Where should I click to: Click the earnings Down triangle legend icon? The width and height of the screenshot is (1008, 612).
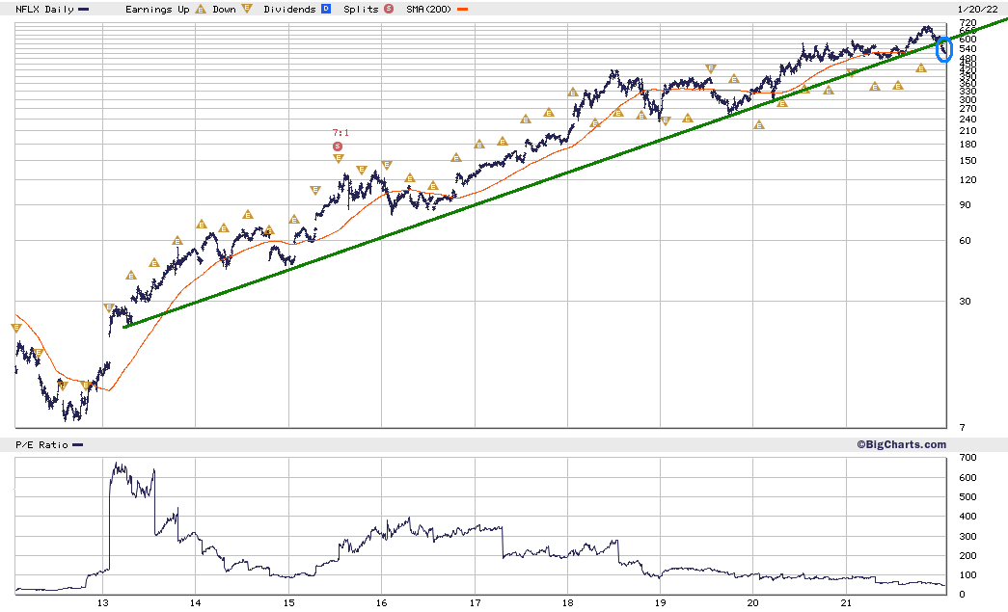coord(247,9)
